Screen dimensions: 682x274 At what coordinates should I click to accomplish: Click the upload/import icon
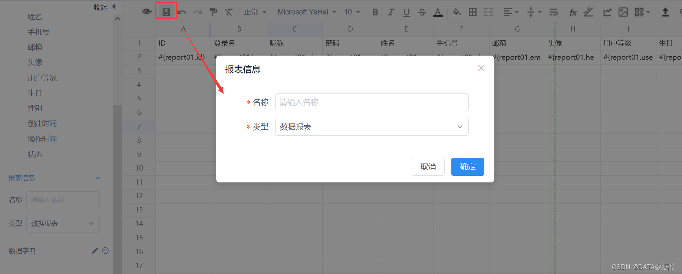tap(666, 12)
